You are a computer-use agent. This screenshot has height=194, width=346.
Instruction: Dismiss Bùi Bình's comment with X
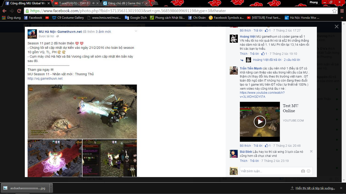pos(311,151)
